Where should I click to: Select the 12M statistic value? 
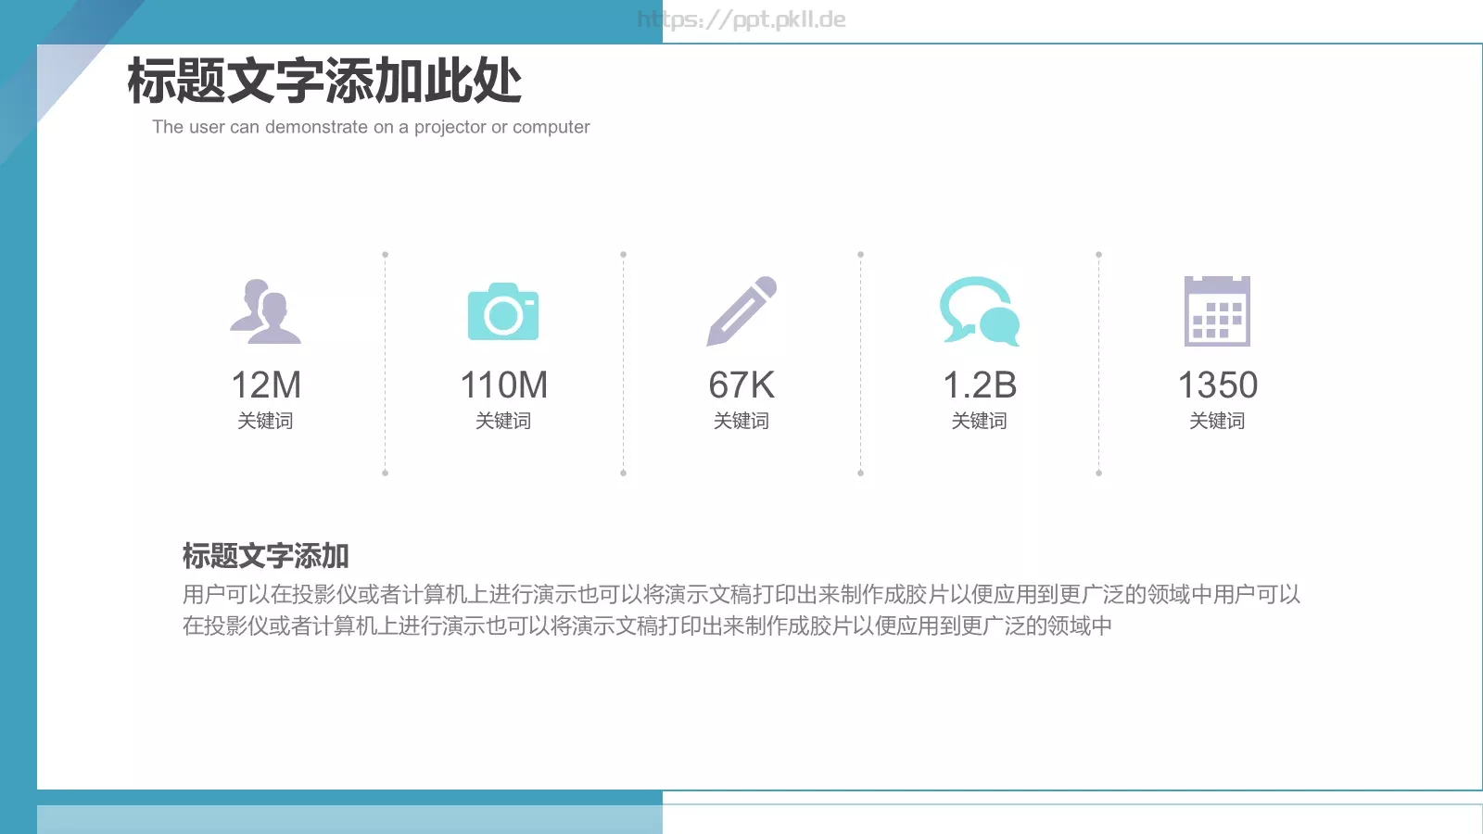click(x=266, y=385)
